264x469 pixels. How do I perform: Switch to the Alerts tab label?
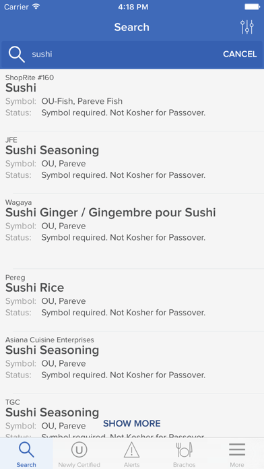tap(132, 465)
